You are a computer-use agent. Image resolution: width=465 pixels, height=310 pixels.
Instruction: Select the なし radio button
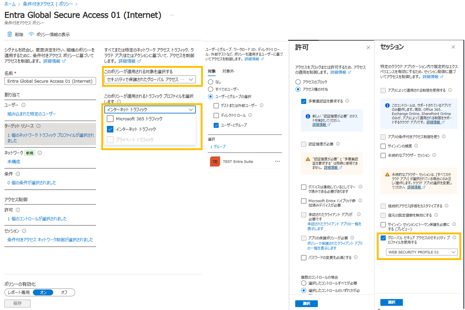(211, 82)
